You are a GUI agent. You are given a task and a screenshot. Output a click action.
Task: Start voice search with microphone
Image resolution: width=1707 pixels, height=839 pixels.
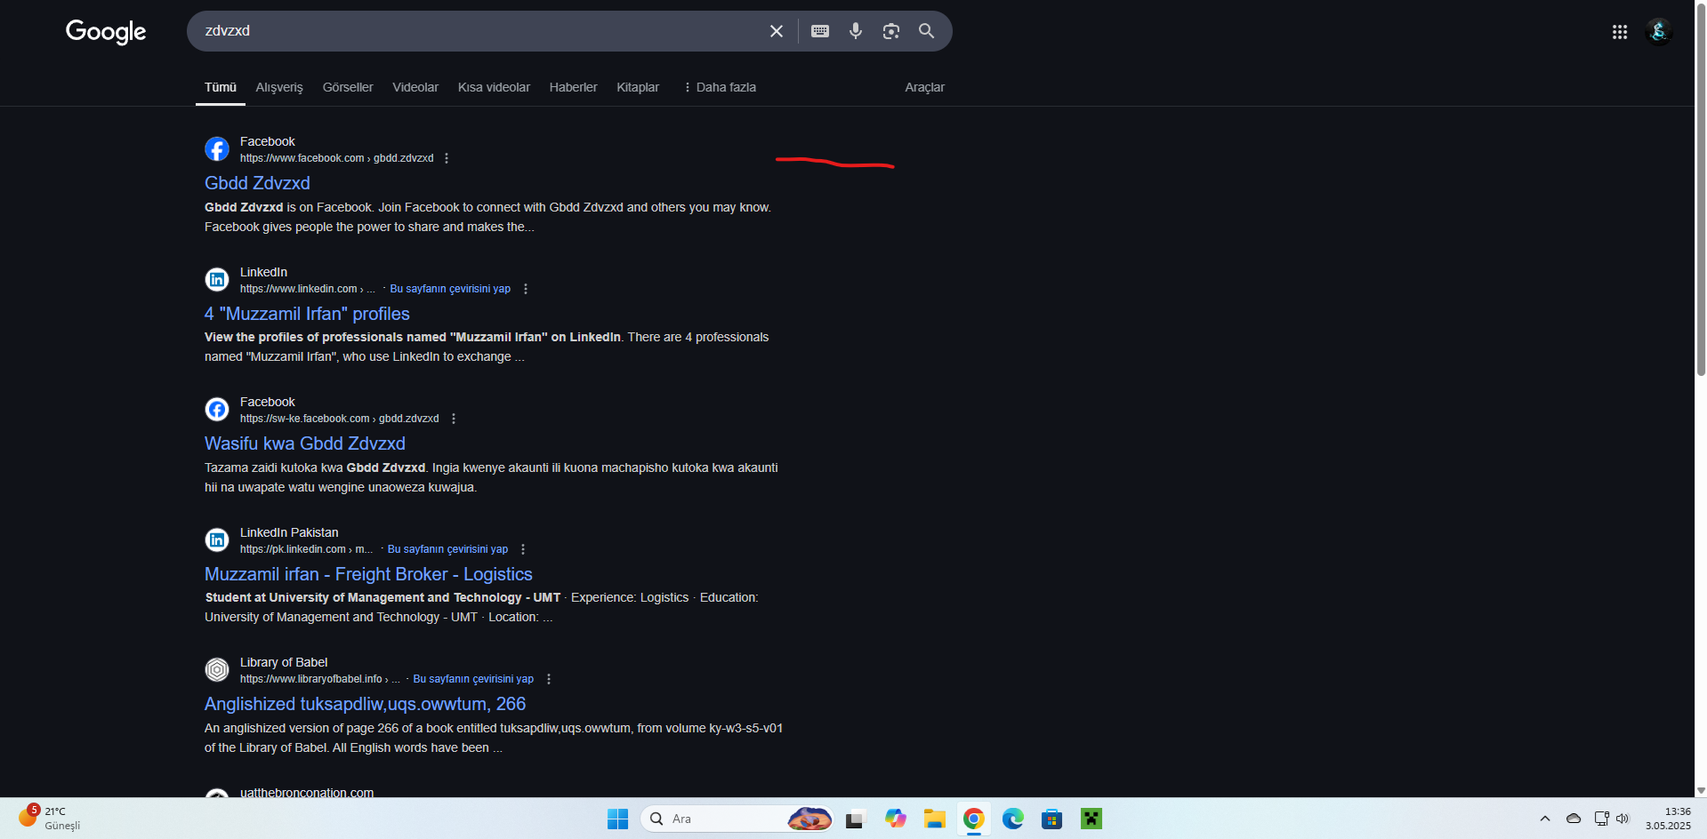(856, 31)
